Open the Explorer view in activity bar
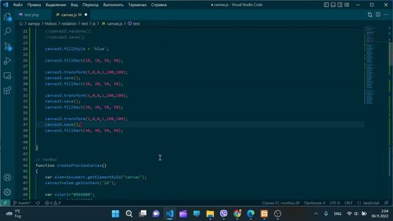This screenshot has height=221, width=393. click(7, 17)
